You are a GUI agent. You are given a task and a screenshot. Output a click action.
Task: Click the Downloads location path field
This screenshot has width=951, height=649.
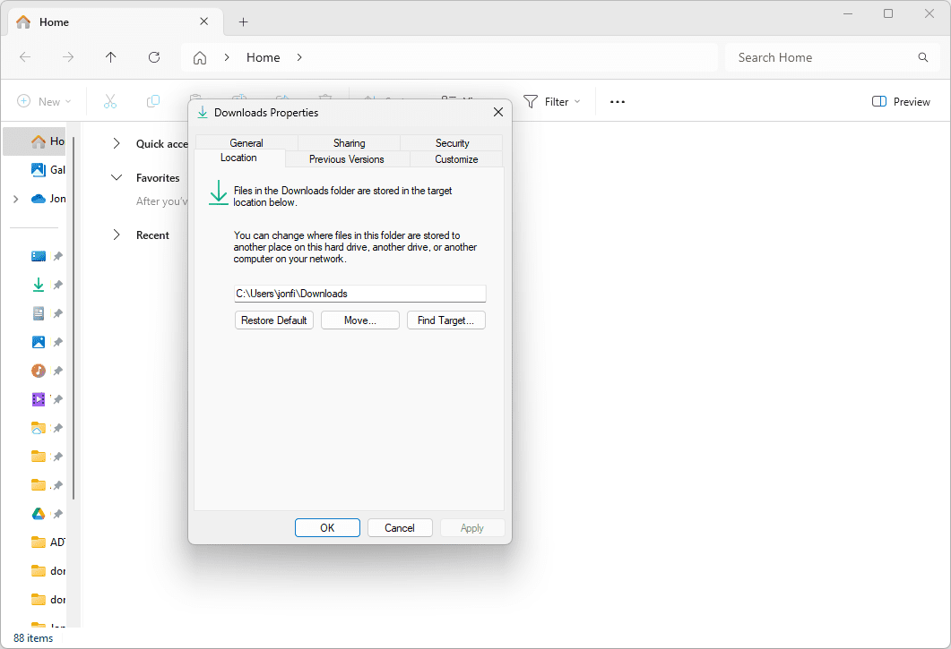(359, 294)
